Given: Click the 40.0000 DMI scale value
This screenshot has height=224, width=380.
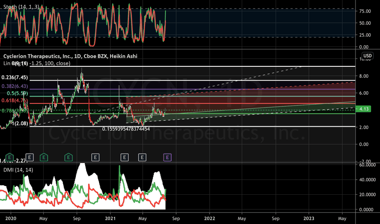Looking at the screenshot, I should (x=367, y=180).
